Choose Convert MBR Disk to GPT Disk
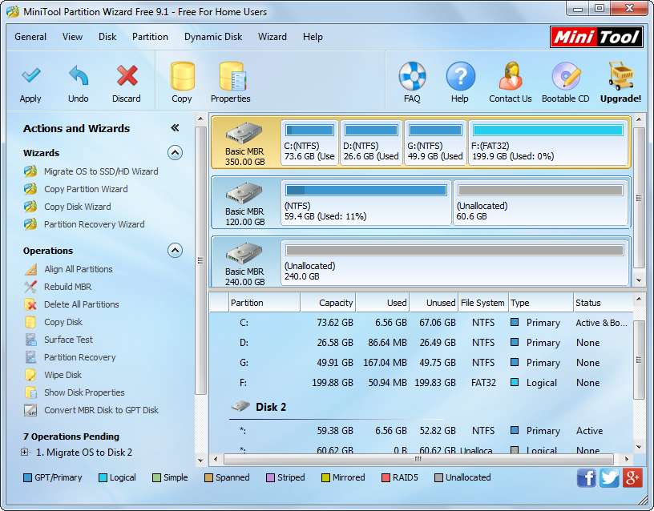Viewport: 654px width, 511px height. [101, 410]
